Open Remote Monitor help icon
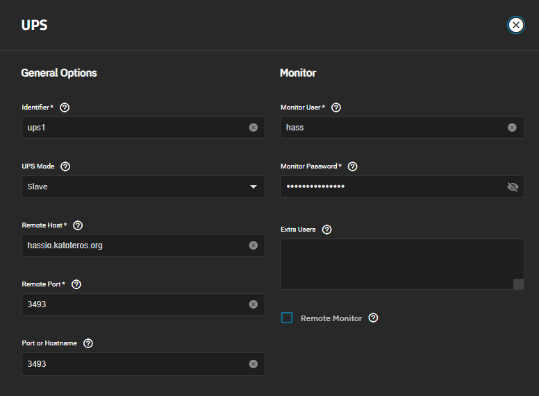This screenshot has height=396, width=539. [373, 318]
